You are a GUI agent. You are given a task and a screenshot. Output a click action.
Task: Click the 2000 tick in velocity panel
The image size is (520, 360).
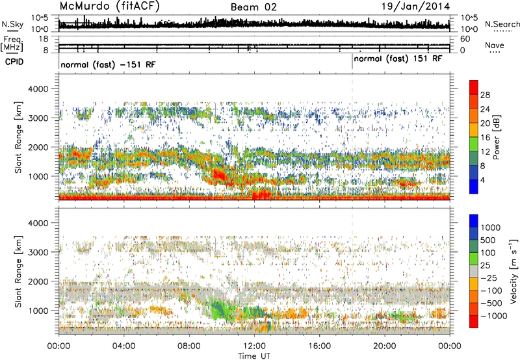click(x=40, y=281)
